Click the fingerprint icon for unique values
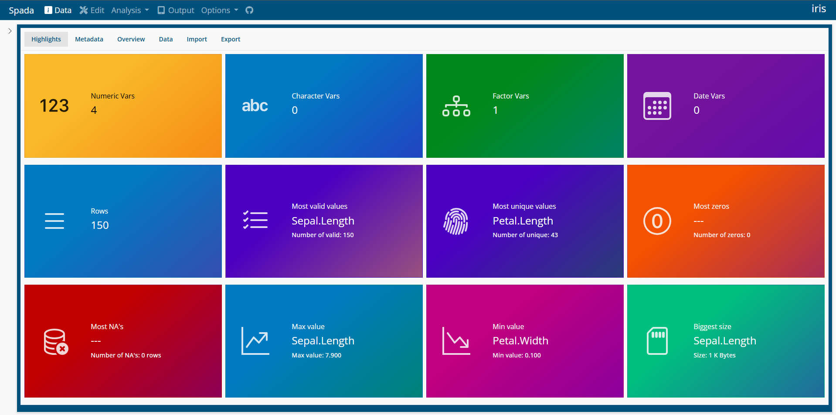The width and height of the screenshot is (836, 415). point(456,221)
